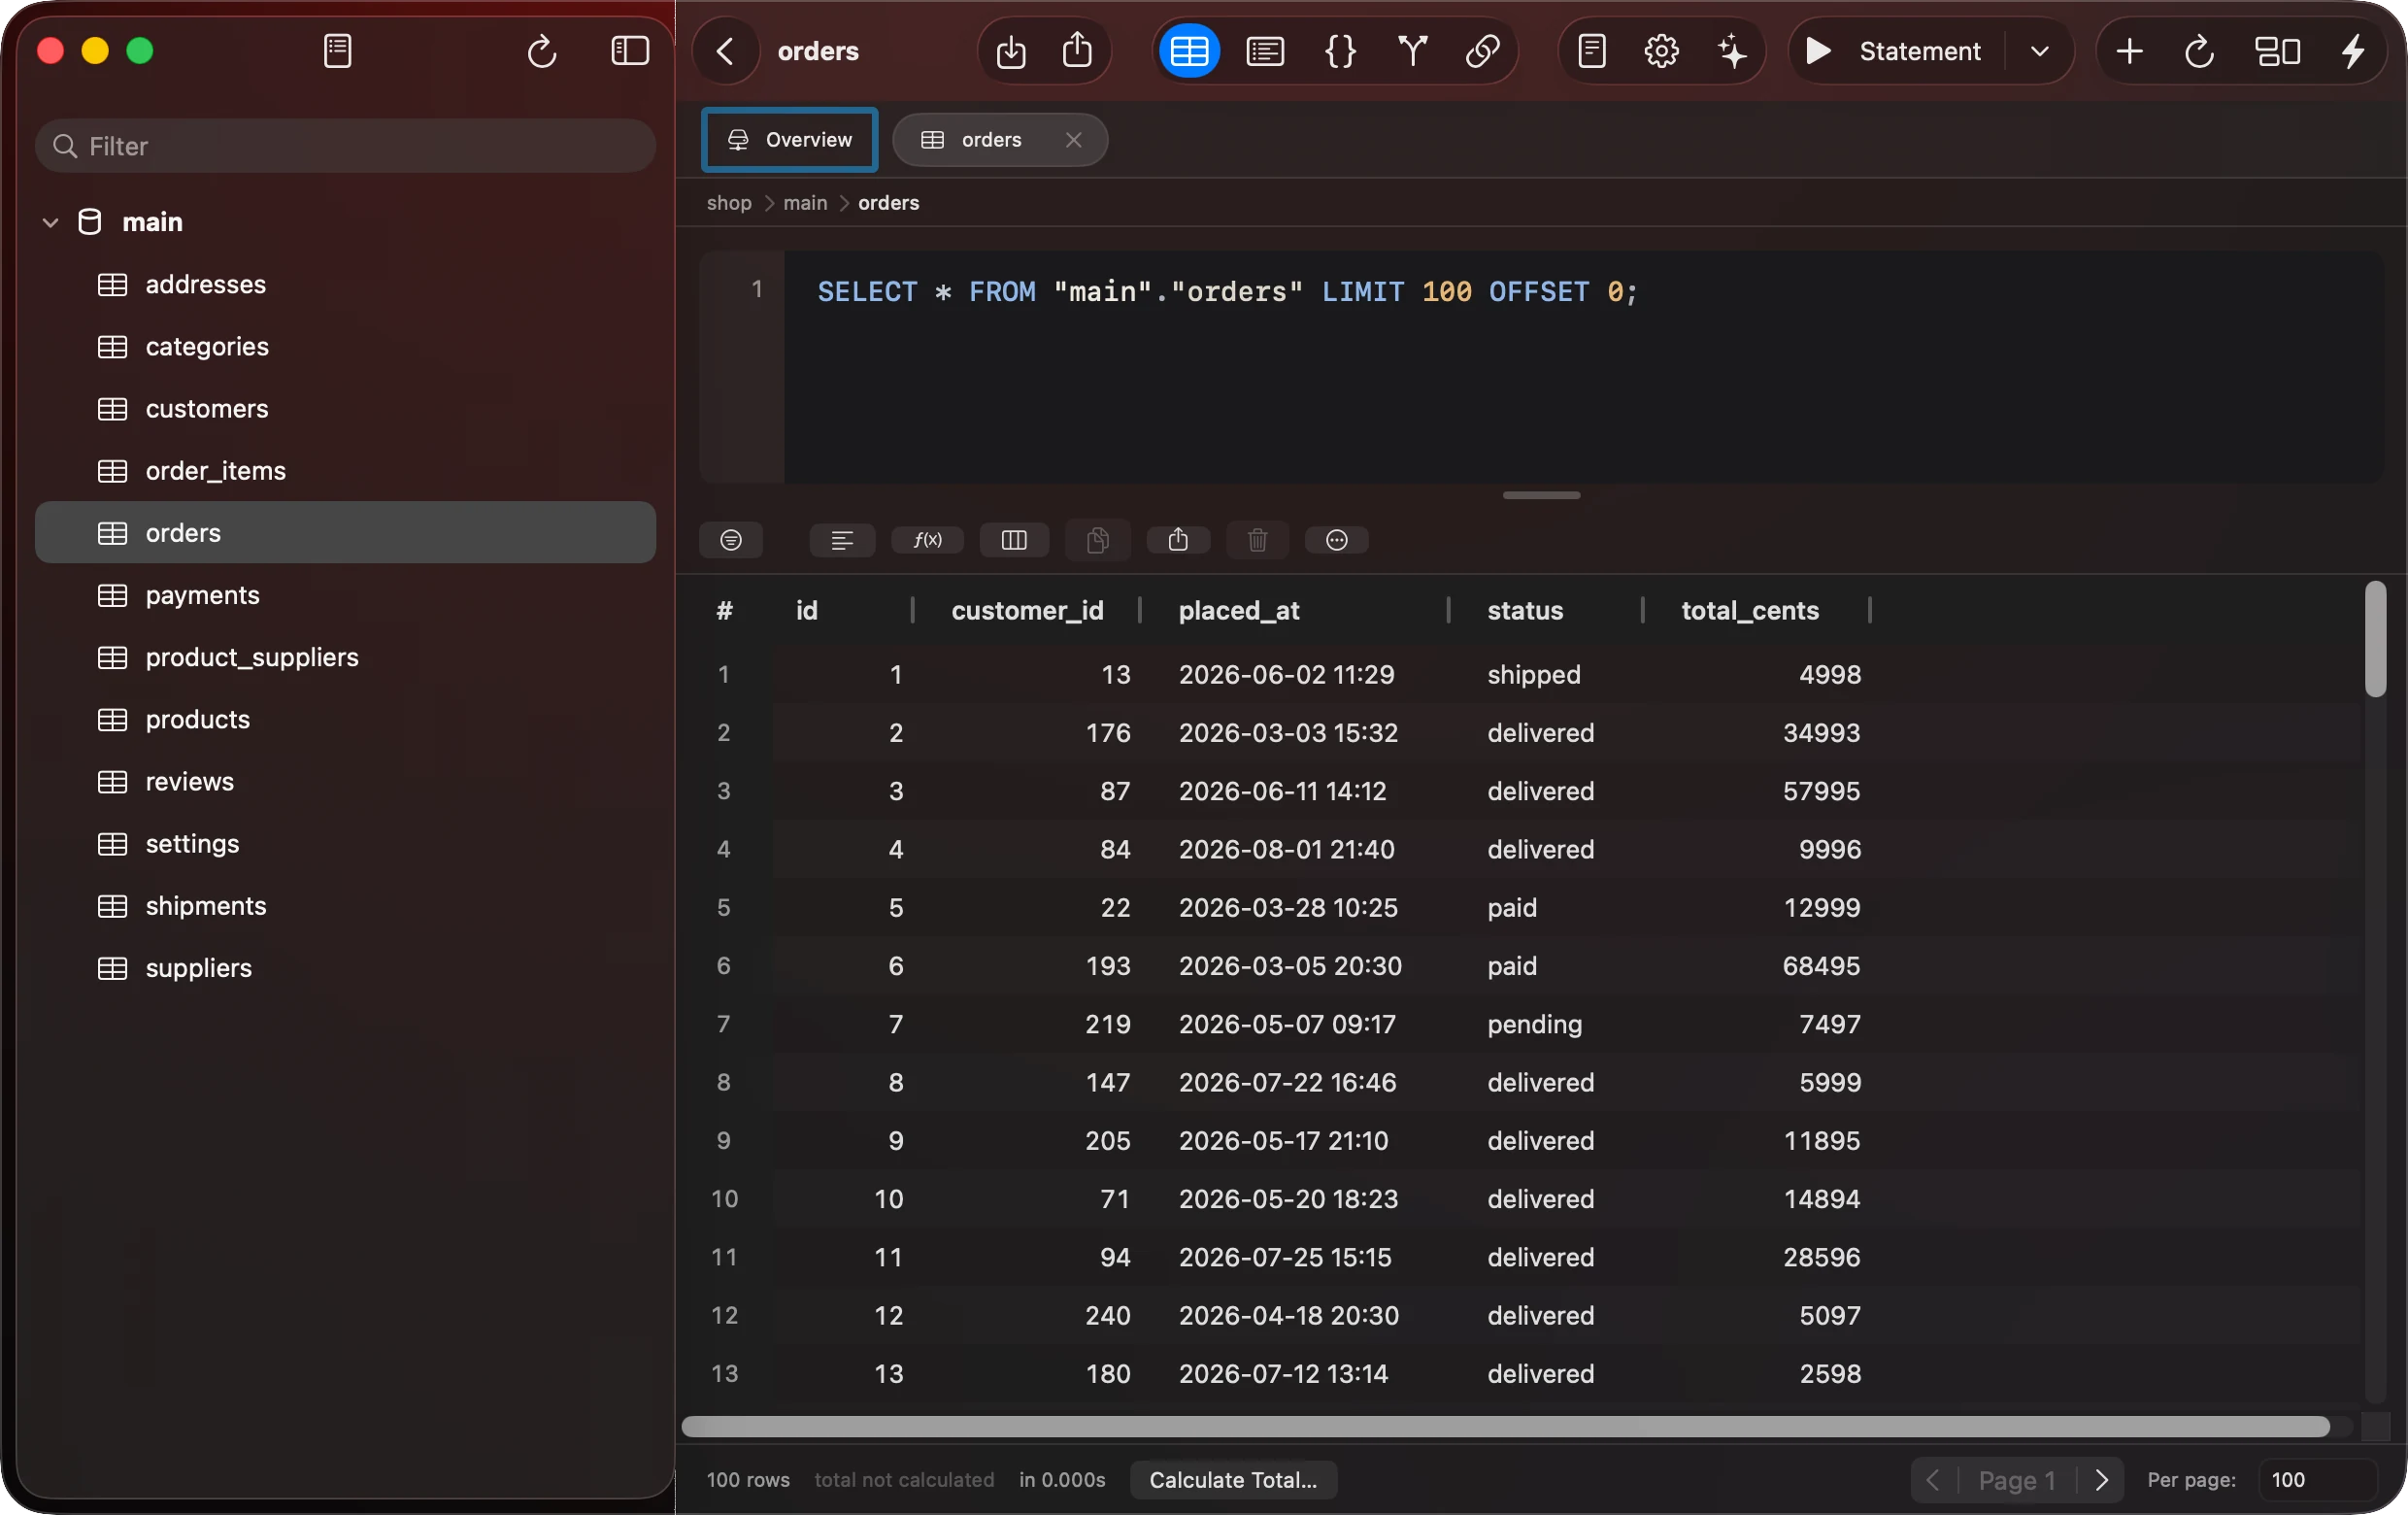Screen dimensions: 2408x1515
Task: Click the trash delete row icon
Action: [x=1257, y=540]
